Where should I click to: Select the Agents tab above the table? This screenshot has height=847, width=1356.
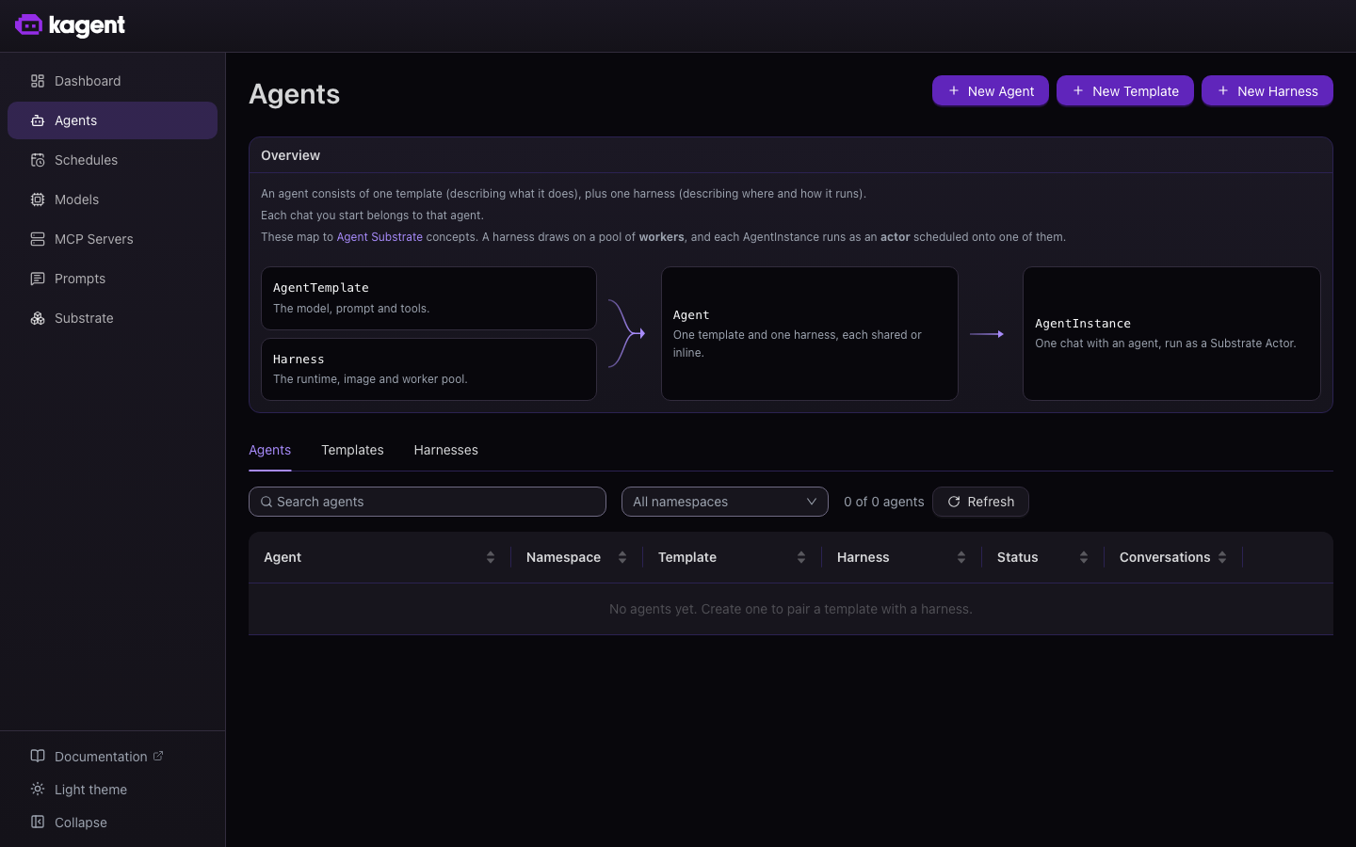pyautogui.click(x=270, y=450)
